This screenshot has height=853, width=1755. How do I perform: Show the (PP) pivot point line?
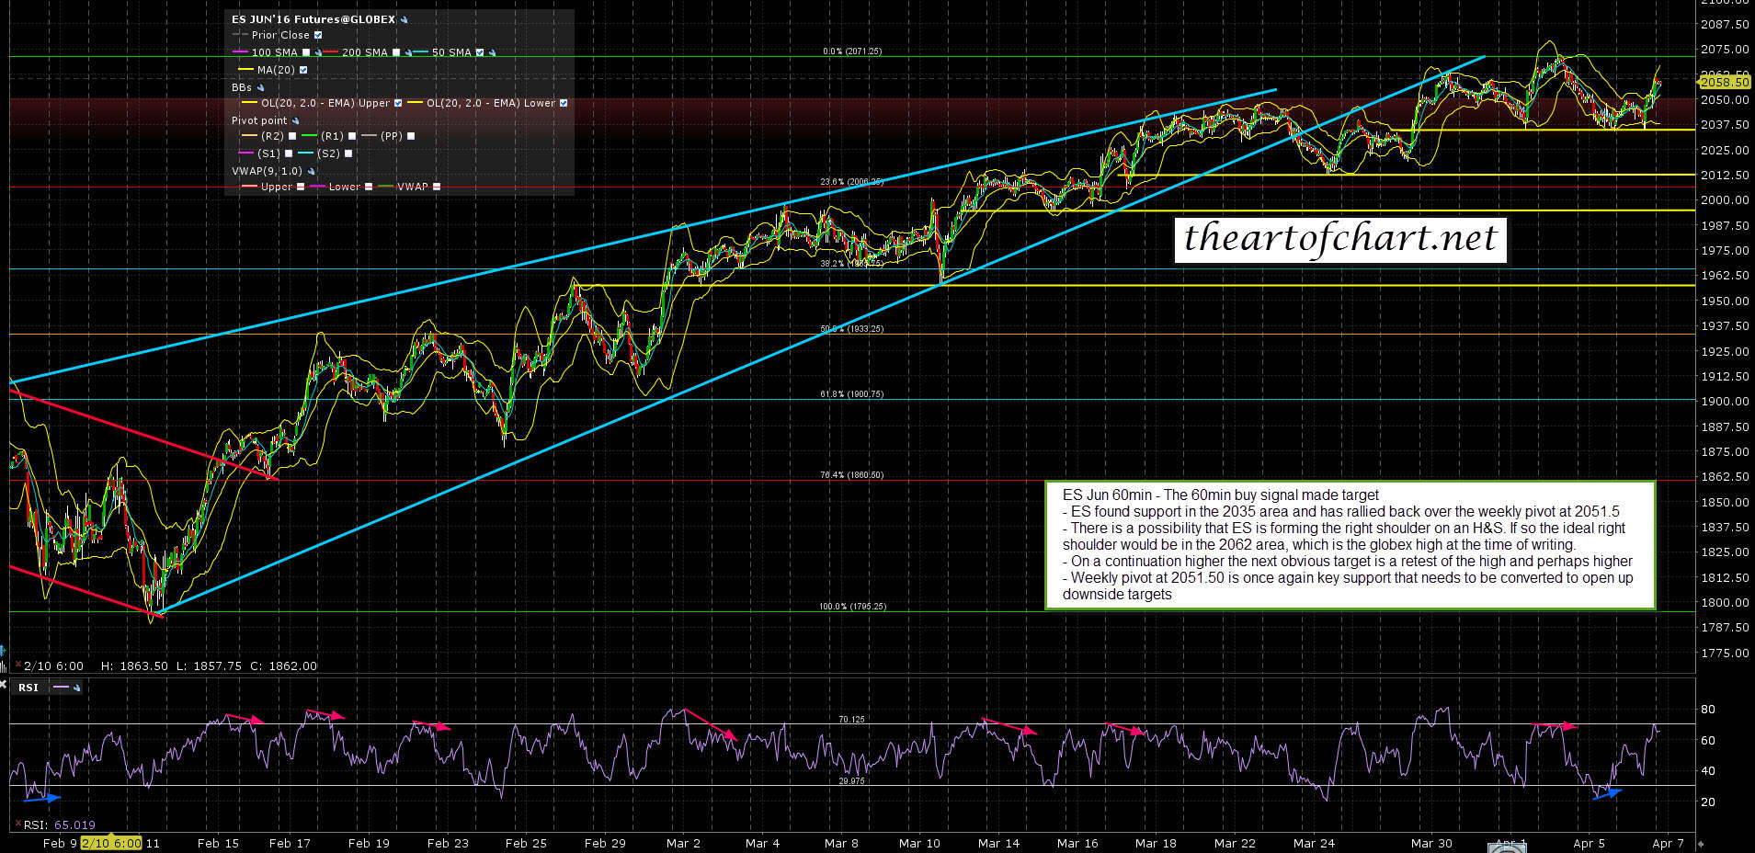[x=411, y=136]
